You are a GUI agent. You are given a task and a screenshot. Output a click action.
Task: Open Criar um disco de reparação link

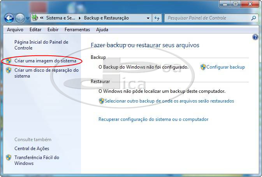(46, 73)
